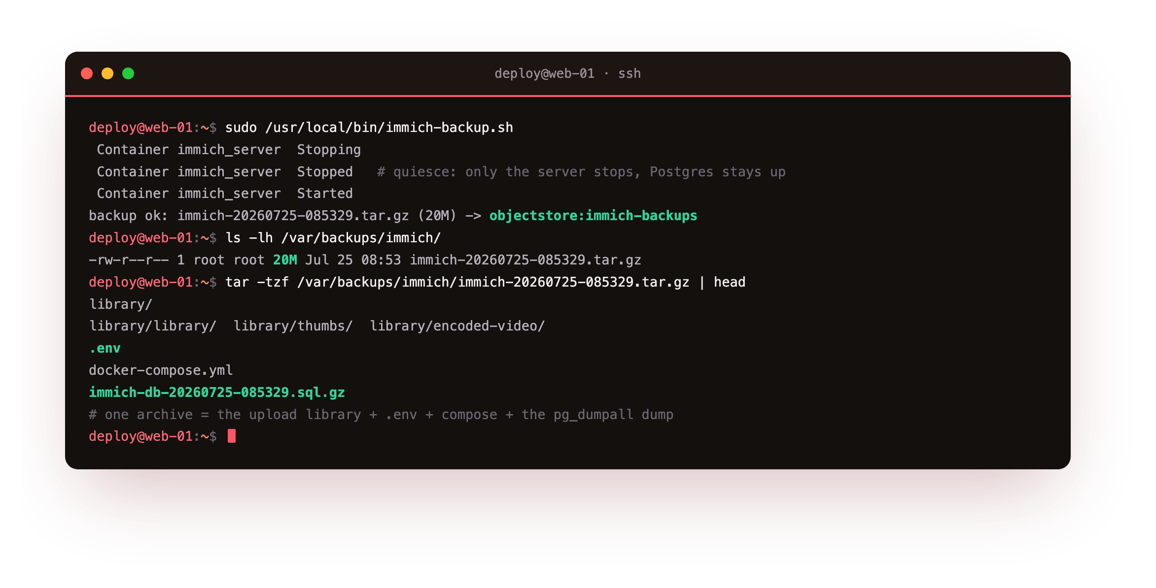Viewport: 1156px width, 588px height.
Task: Click the date 'Jul 25 08:53'
Action: pos(353,260)
